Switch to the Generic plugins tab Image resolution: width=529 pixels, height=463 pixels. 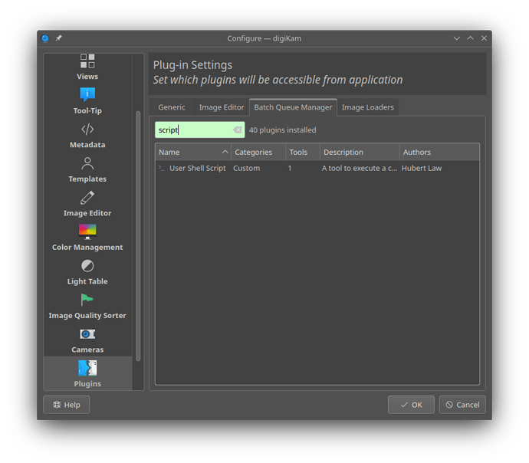tap(172, 107)
